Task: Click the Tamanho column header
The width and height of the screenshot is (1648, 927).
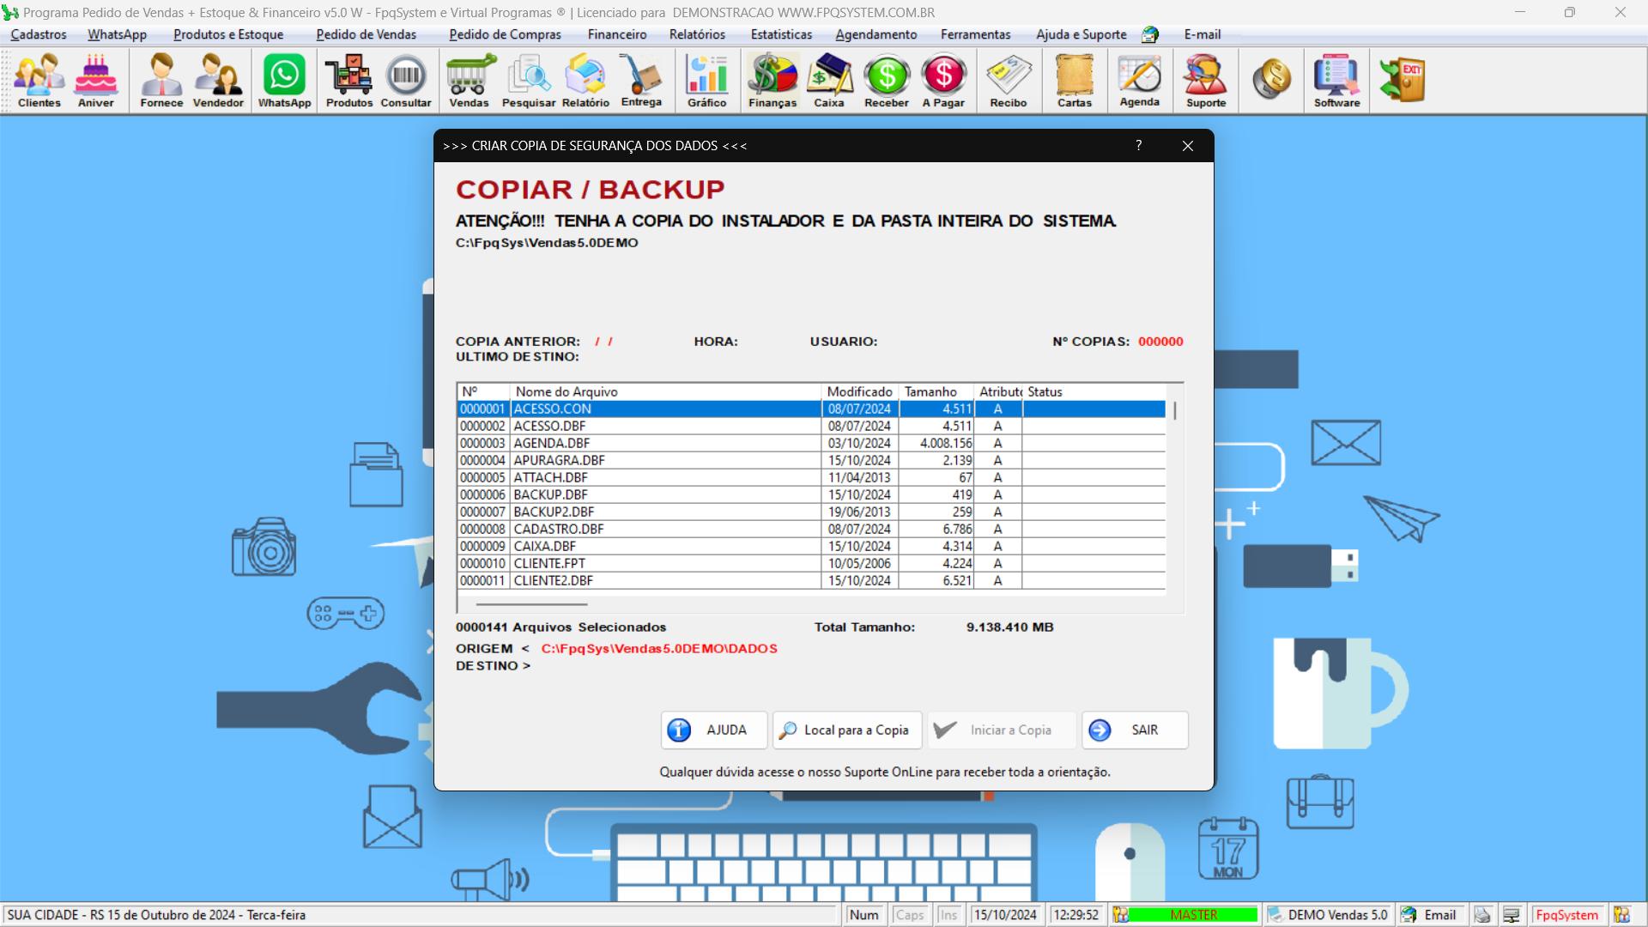Action: click(936, 391)
